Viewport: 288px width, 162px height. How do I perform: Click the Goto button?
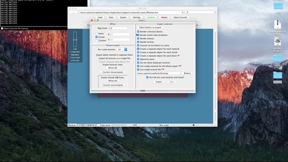[x=111, y=17]
